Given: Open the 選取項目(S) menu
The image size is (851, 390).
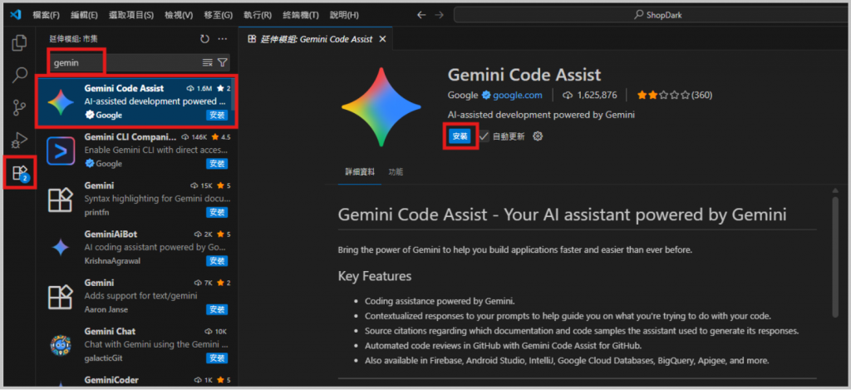Looking at the screenshot, I should coord(131,15).
